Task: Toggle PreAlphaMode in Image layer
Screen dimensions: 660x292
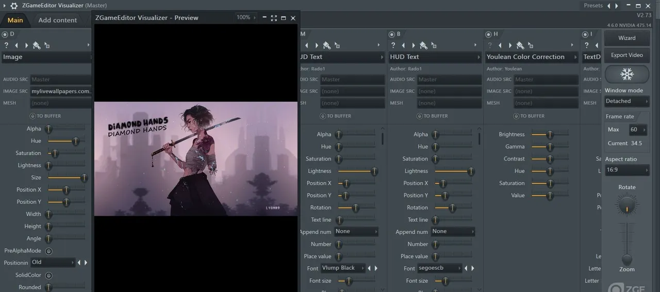Action: (48, 251)
